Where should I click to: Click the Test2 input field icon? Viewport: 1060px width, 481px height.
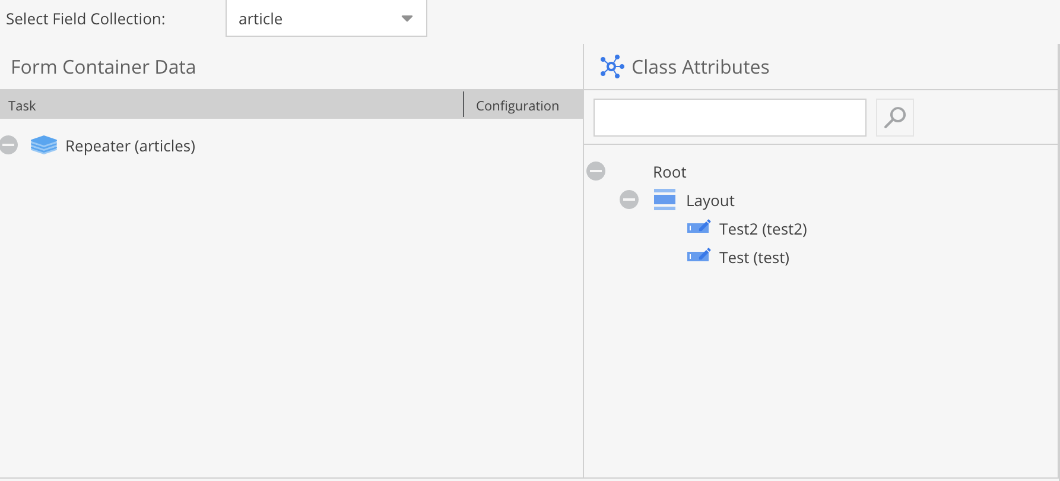point(699,227)
